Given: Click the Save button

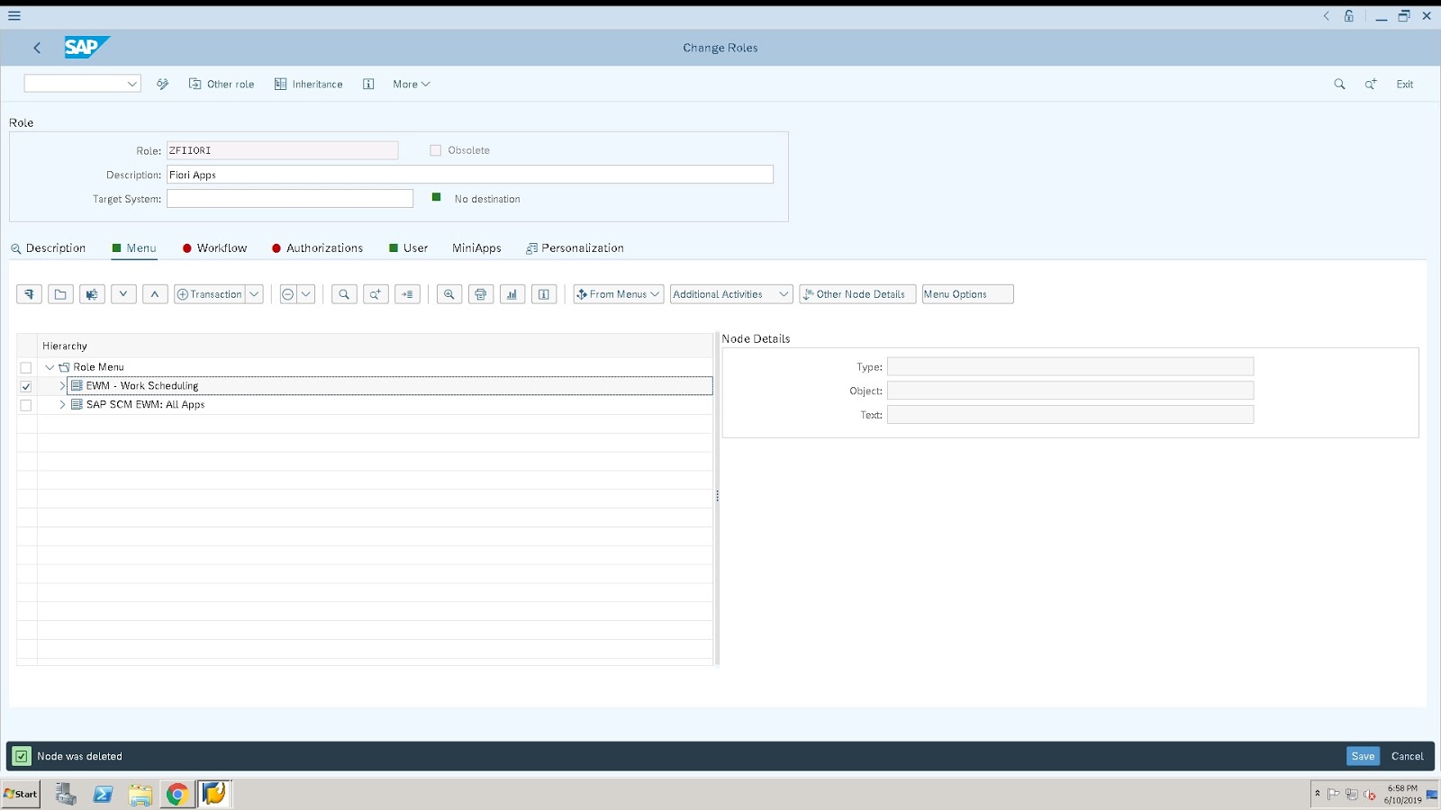Looking at the screenshot, I should 1363,756.
